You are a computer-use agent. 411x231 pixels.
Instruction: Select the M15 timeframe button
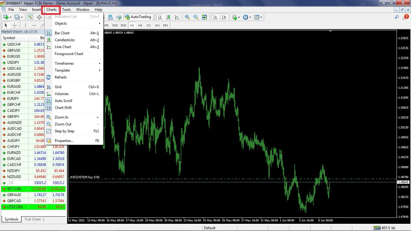pyautogui.click(x=115, y=26)
